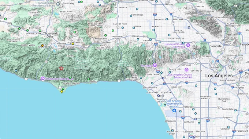Click the 'El Segundo' label
Viewport: 249px width, 139px height.
[x=171, y=121]
